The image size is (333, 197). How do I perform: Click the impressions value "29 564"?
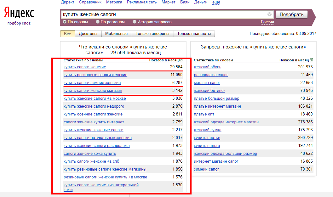(x=176, y=67)
